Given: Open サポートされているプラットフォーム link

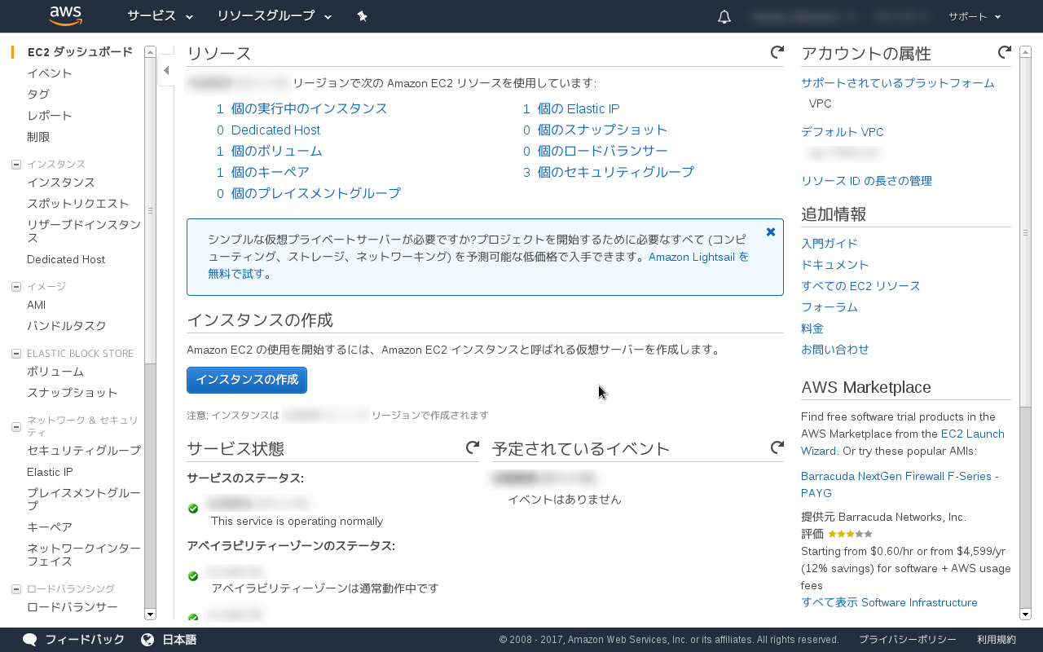Looking at the screenshot, I should click(898, 83).
